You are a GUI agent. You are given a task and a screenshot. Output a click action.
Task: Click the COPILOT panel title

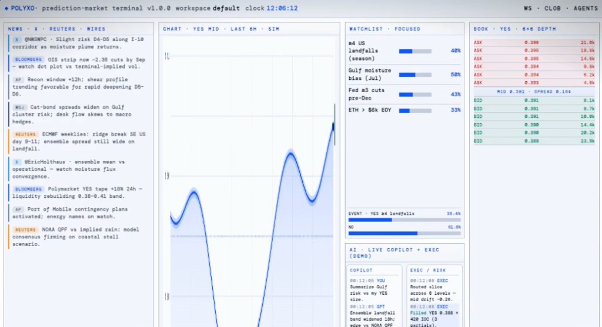click(x=361, y=270)
